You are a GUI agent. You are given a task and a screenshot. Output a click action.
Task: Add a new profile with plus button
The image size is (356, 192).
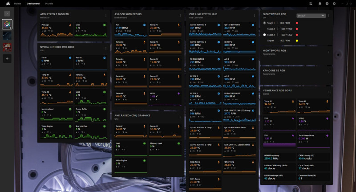coord(7,59)
